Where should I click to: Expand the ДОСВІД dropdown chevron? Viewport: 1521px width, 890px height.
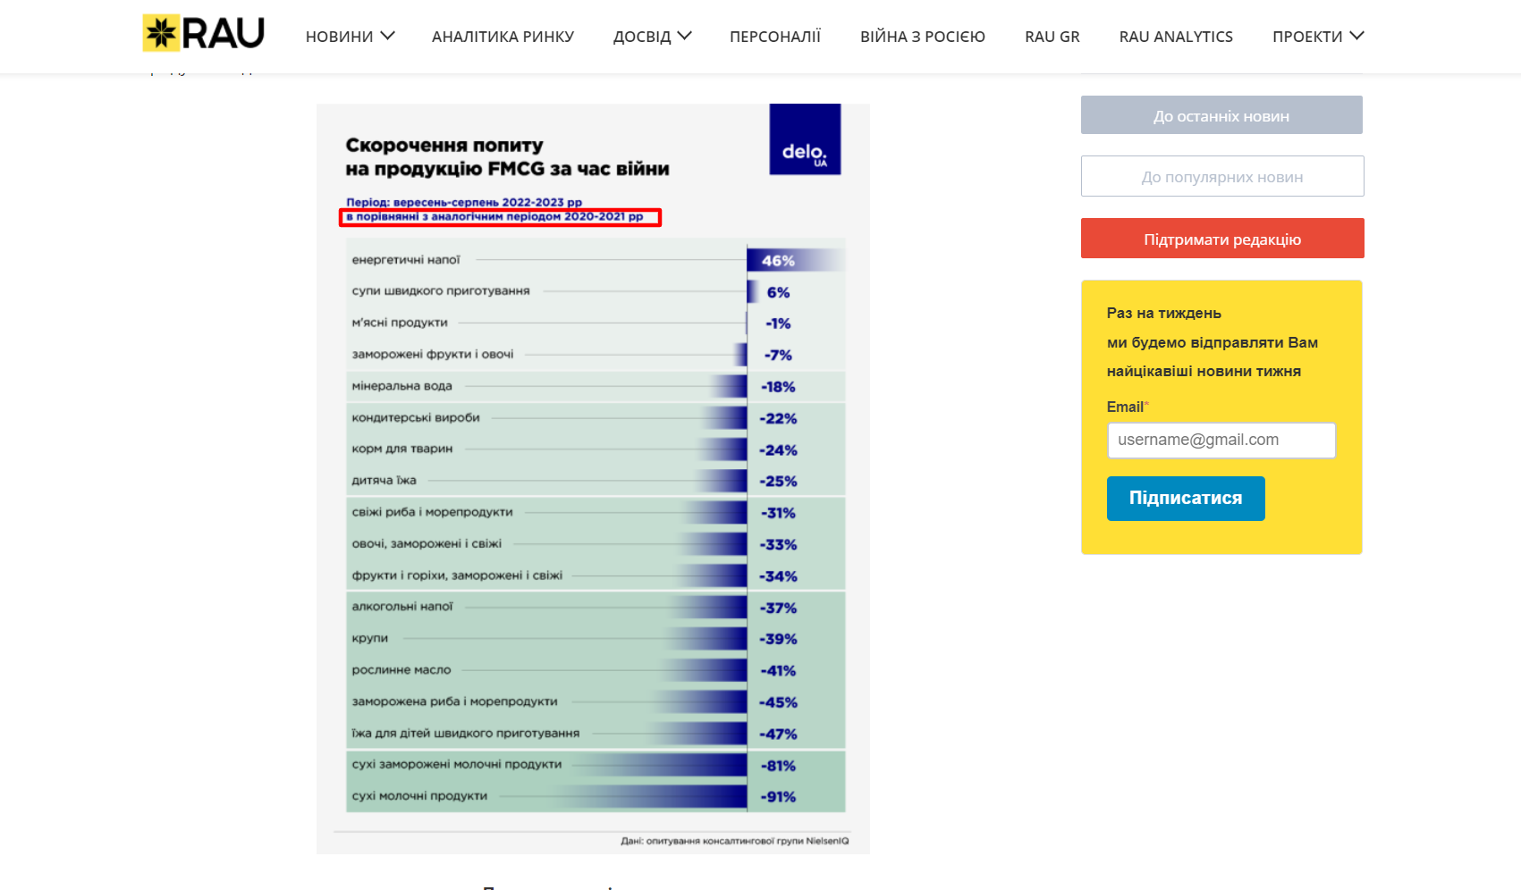[685, 36]
